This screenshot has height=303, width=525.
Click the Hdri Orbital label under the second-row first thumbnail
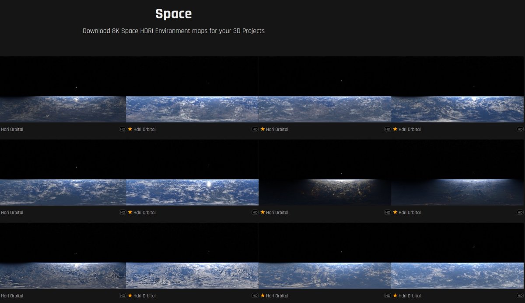tap(12, 213)
